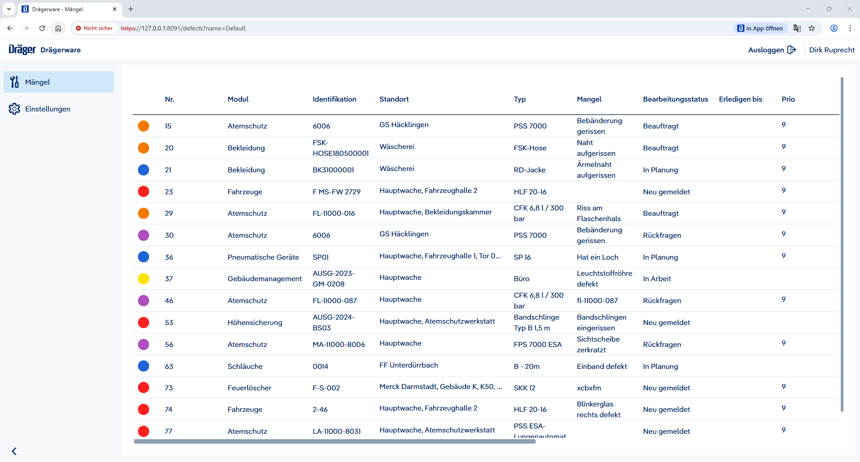Viewport: 860px width, 462px height.
Task: Click In App öffnen button
Action: click(760, 28)
